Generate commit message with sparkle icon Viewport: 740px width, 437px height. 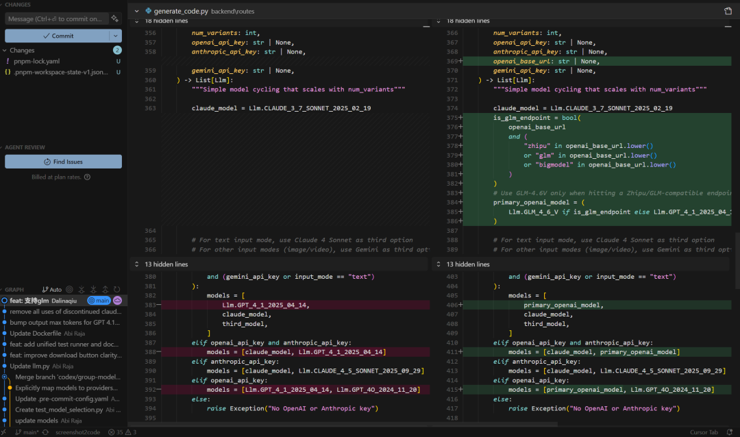(x=114, y=19)
